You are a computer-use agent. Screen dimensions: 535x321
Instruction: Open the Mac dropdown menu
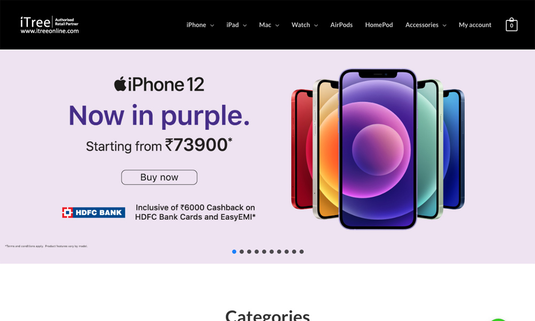(x=269, y=25)
